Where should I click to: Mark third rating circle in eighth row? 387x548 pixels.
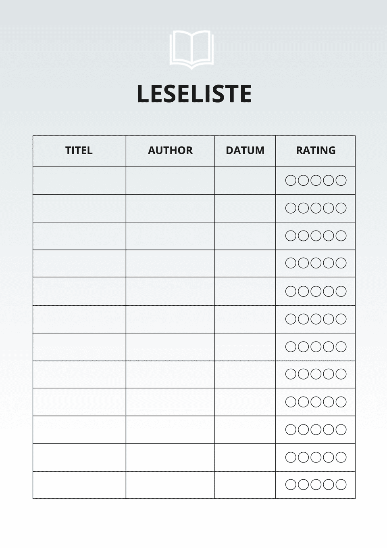coord(316,374)
